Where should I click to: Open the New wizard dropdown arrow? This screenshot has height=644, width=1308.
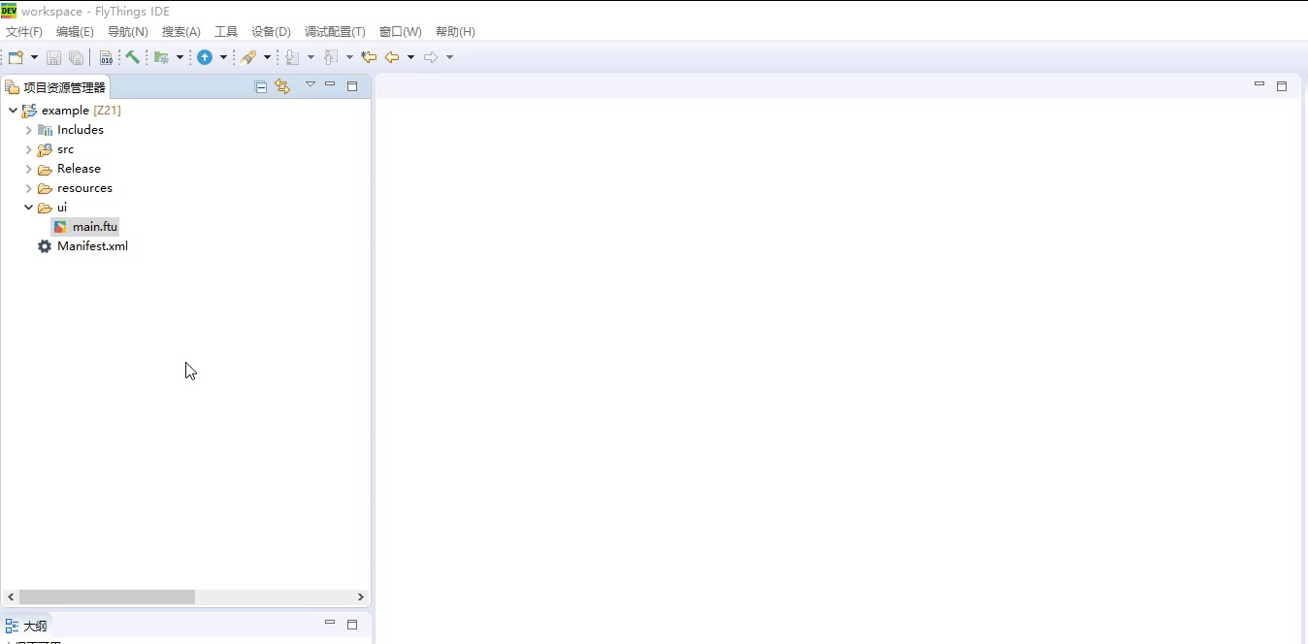(x=34, y=57)
